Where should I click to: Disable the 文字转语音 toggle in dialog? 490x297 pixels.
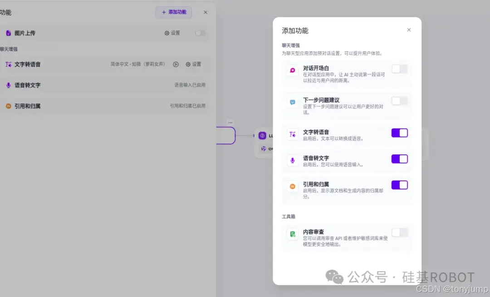[400, 133]
